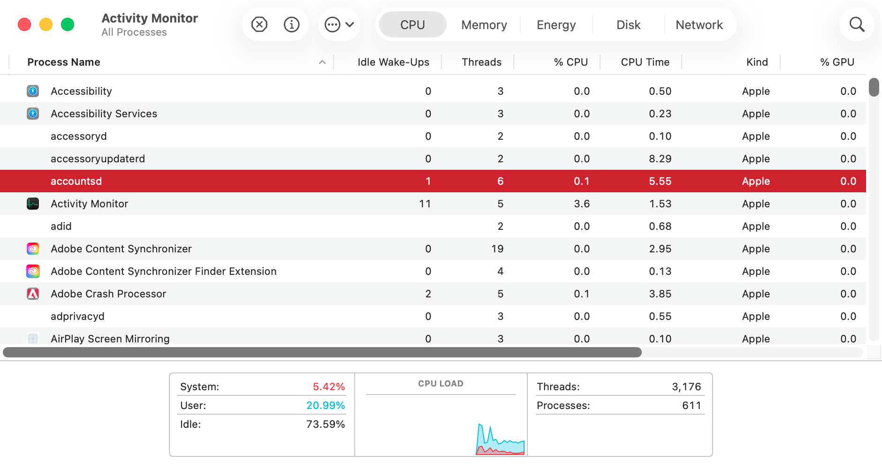Image resolution: width=882 pixels, height=470 pixels.
Task: Sort by % GPU column header
Action: 837,62
